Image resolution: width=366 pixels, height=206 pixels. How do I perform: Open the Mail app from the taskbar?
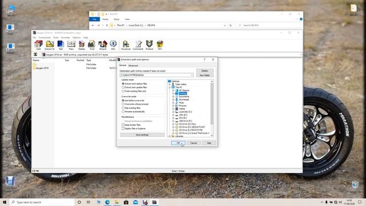click(x=136, y=202)
